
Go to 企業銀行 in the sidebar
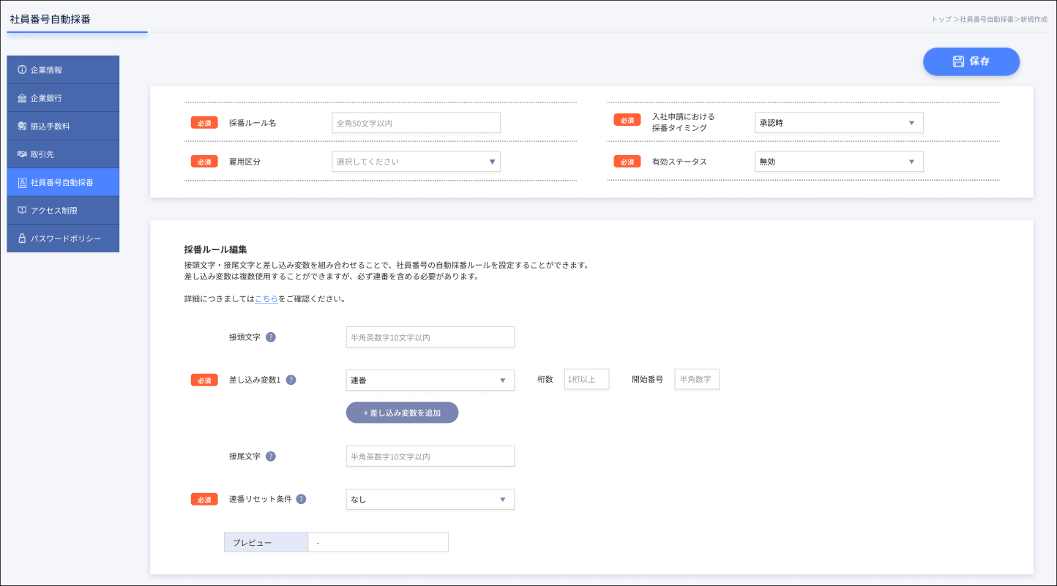click(63, 98)
